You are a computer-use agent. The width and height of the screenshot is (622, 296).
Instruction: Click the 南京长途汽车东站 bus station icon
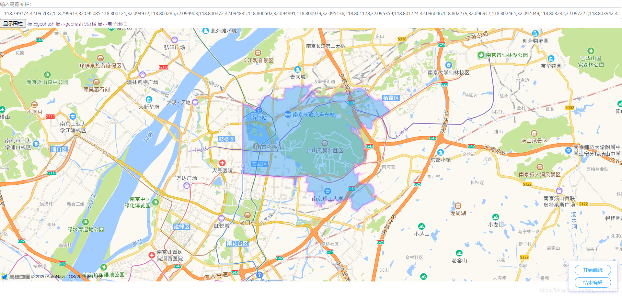coord(288,115)
